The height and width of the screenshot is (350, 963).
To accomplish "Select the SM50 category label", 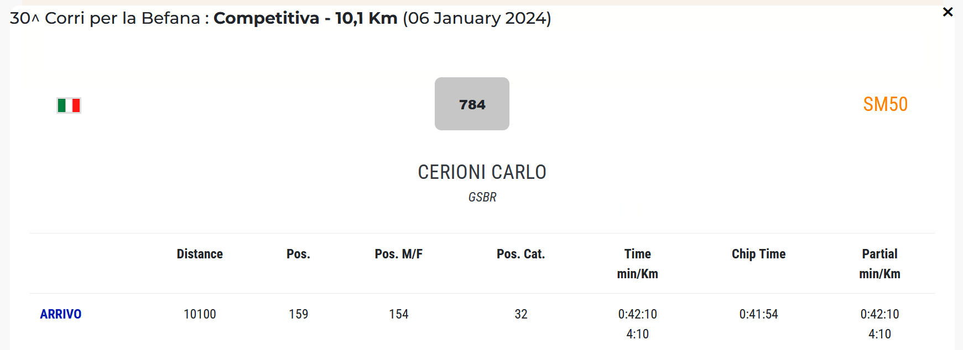I will pos(885,104).
